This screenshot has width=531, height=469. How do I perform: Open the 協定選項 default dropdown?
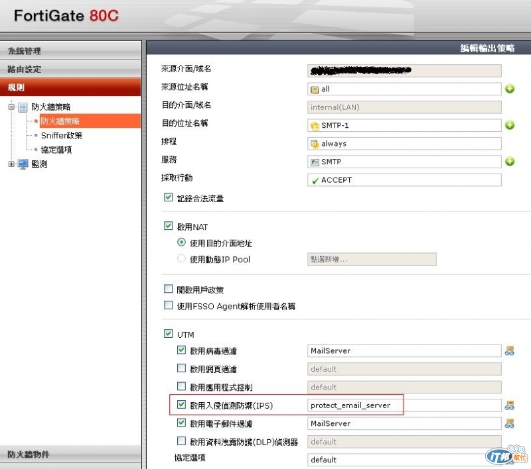[x=404, y=460]
